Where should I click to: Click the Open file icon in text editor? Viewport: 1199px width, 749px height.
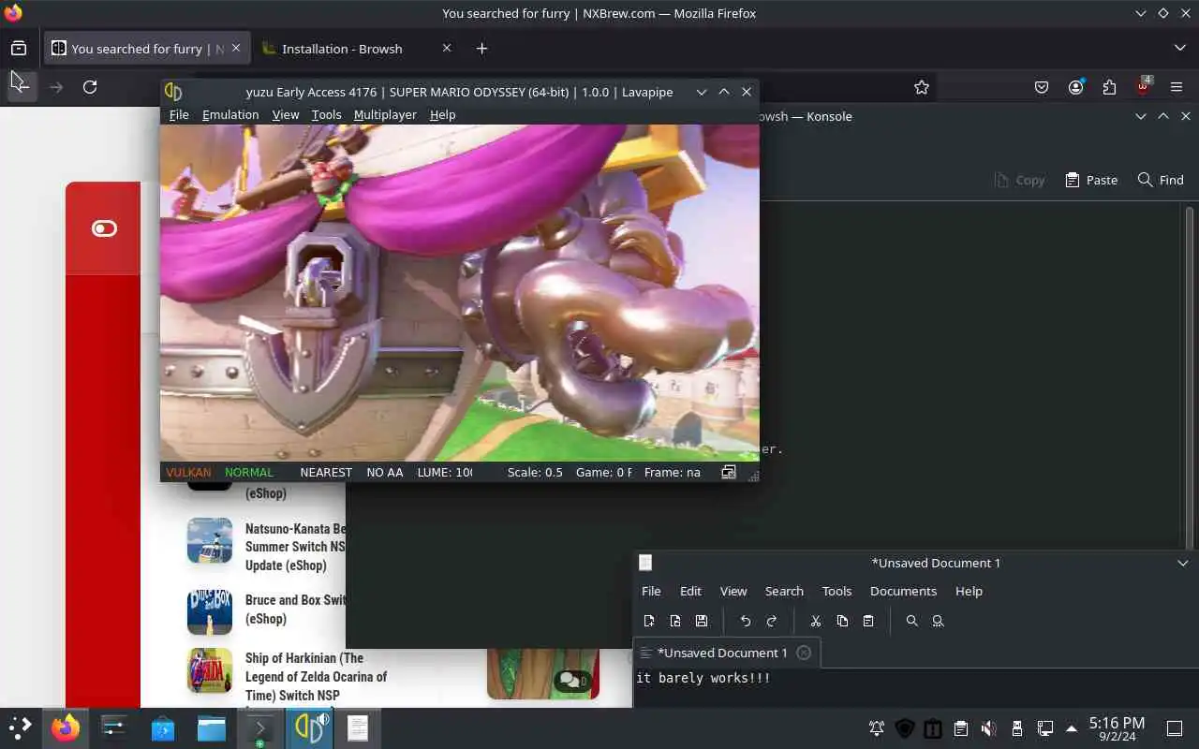point(675,621)
